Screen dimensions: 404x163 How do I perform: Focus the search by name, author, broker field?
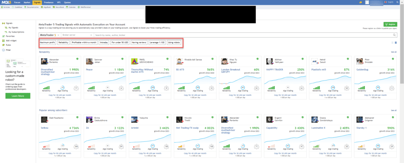click(243, 35)
